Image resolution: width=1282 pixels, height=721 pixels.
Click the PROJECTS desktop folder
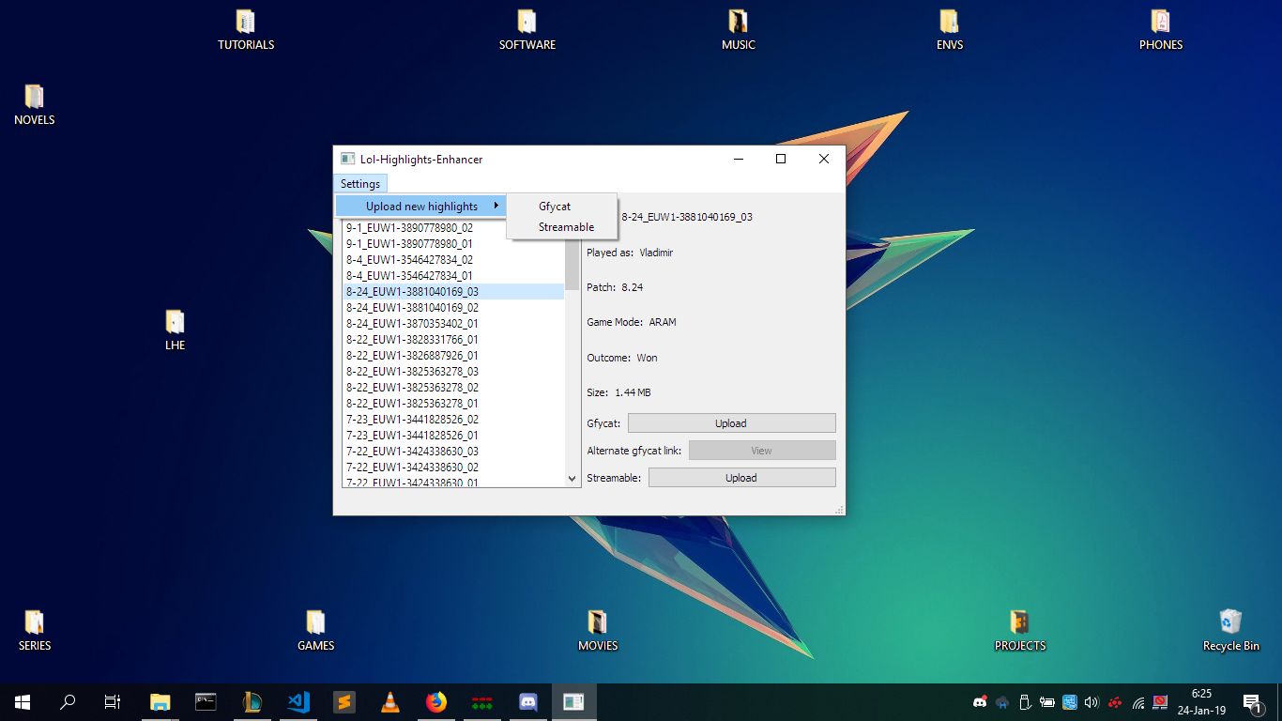[1020, 630]
